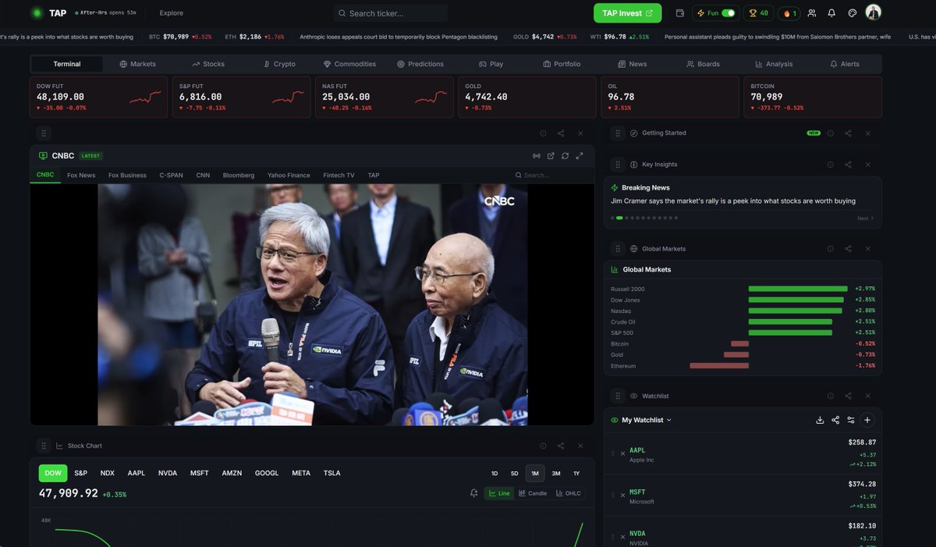The width and height of the screenshot is (936, 547).
Task: Select the 1M chart range
Action: pyautogui.click(x=535, y=473)
